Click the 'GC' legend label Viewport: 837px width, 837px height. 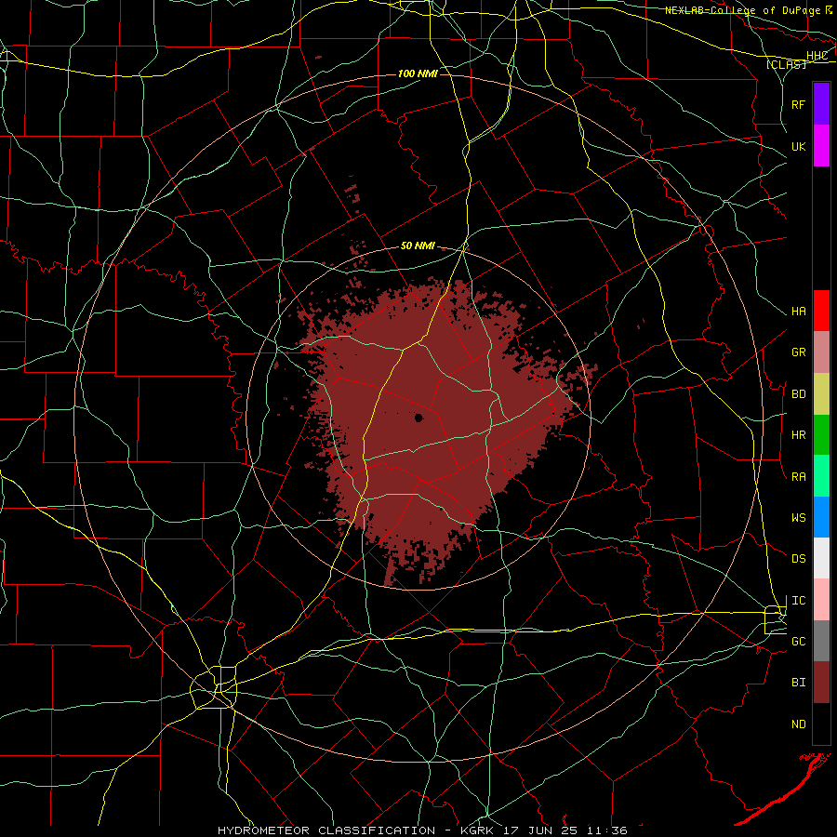point(798,641)
